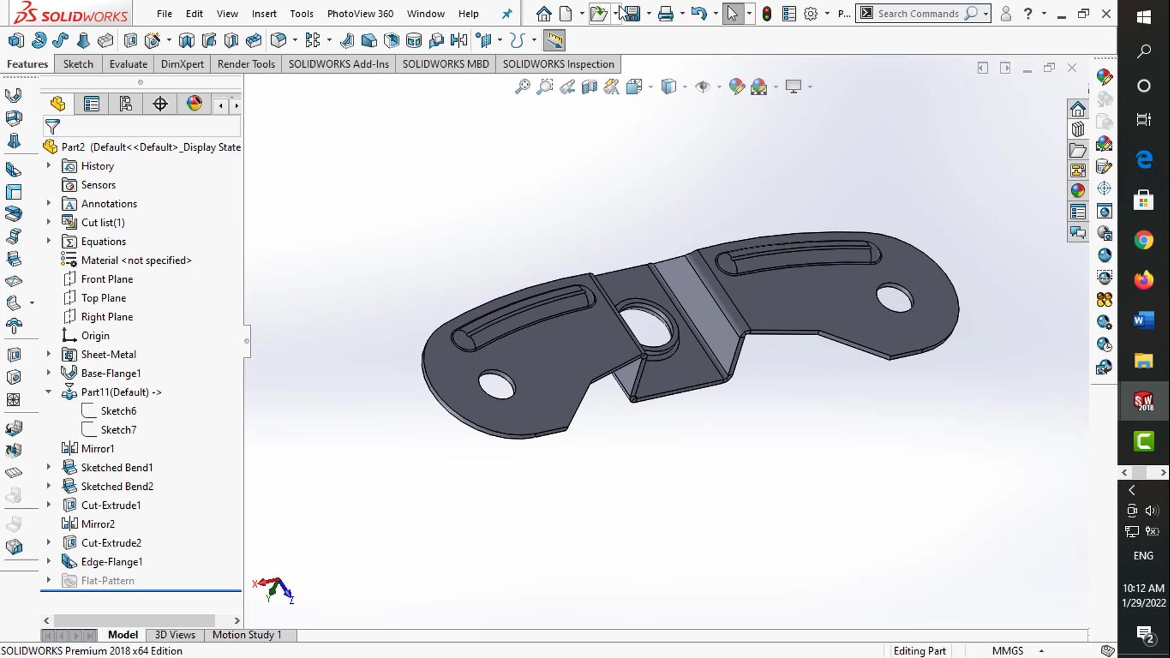Screen dimensions: 1170x658
Task: Open Chrome from the Windows taskbar
Action: click(x=1143, y=241)
